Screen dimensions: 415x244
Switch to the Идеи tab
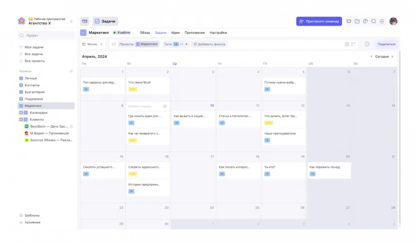(x=175, y=32)
